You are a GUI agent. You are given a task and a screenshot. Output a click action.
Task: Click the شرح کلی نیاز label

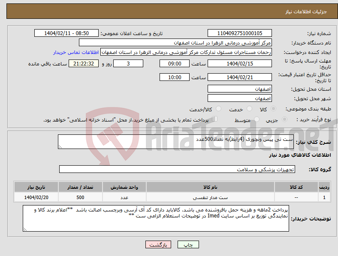(x=314, y=142)
